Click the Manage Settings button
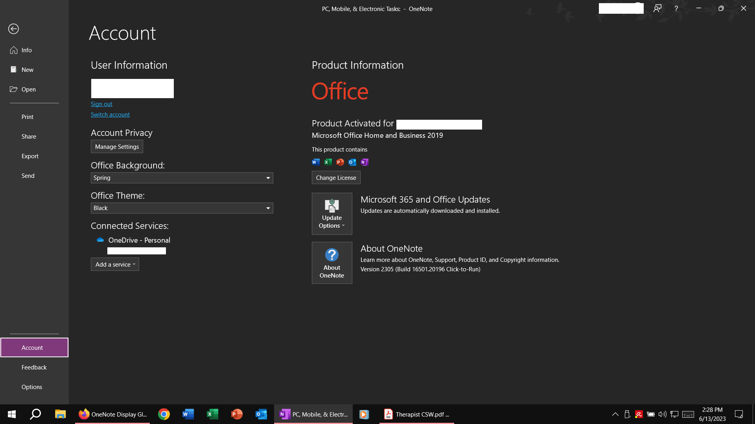Image resolution: width=755 pixels, height=424 pixels. coord(117,146)
